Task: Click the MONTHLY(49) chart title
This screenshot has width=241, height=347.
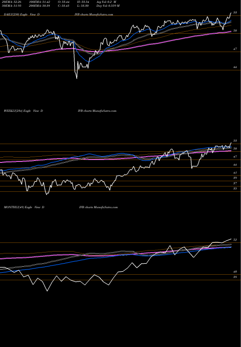Action: coord(24,207)
